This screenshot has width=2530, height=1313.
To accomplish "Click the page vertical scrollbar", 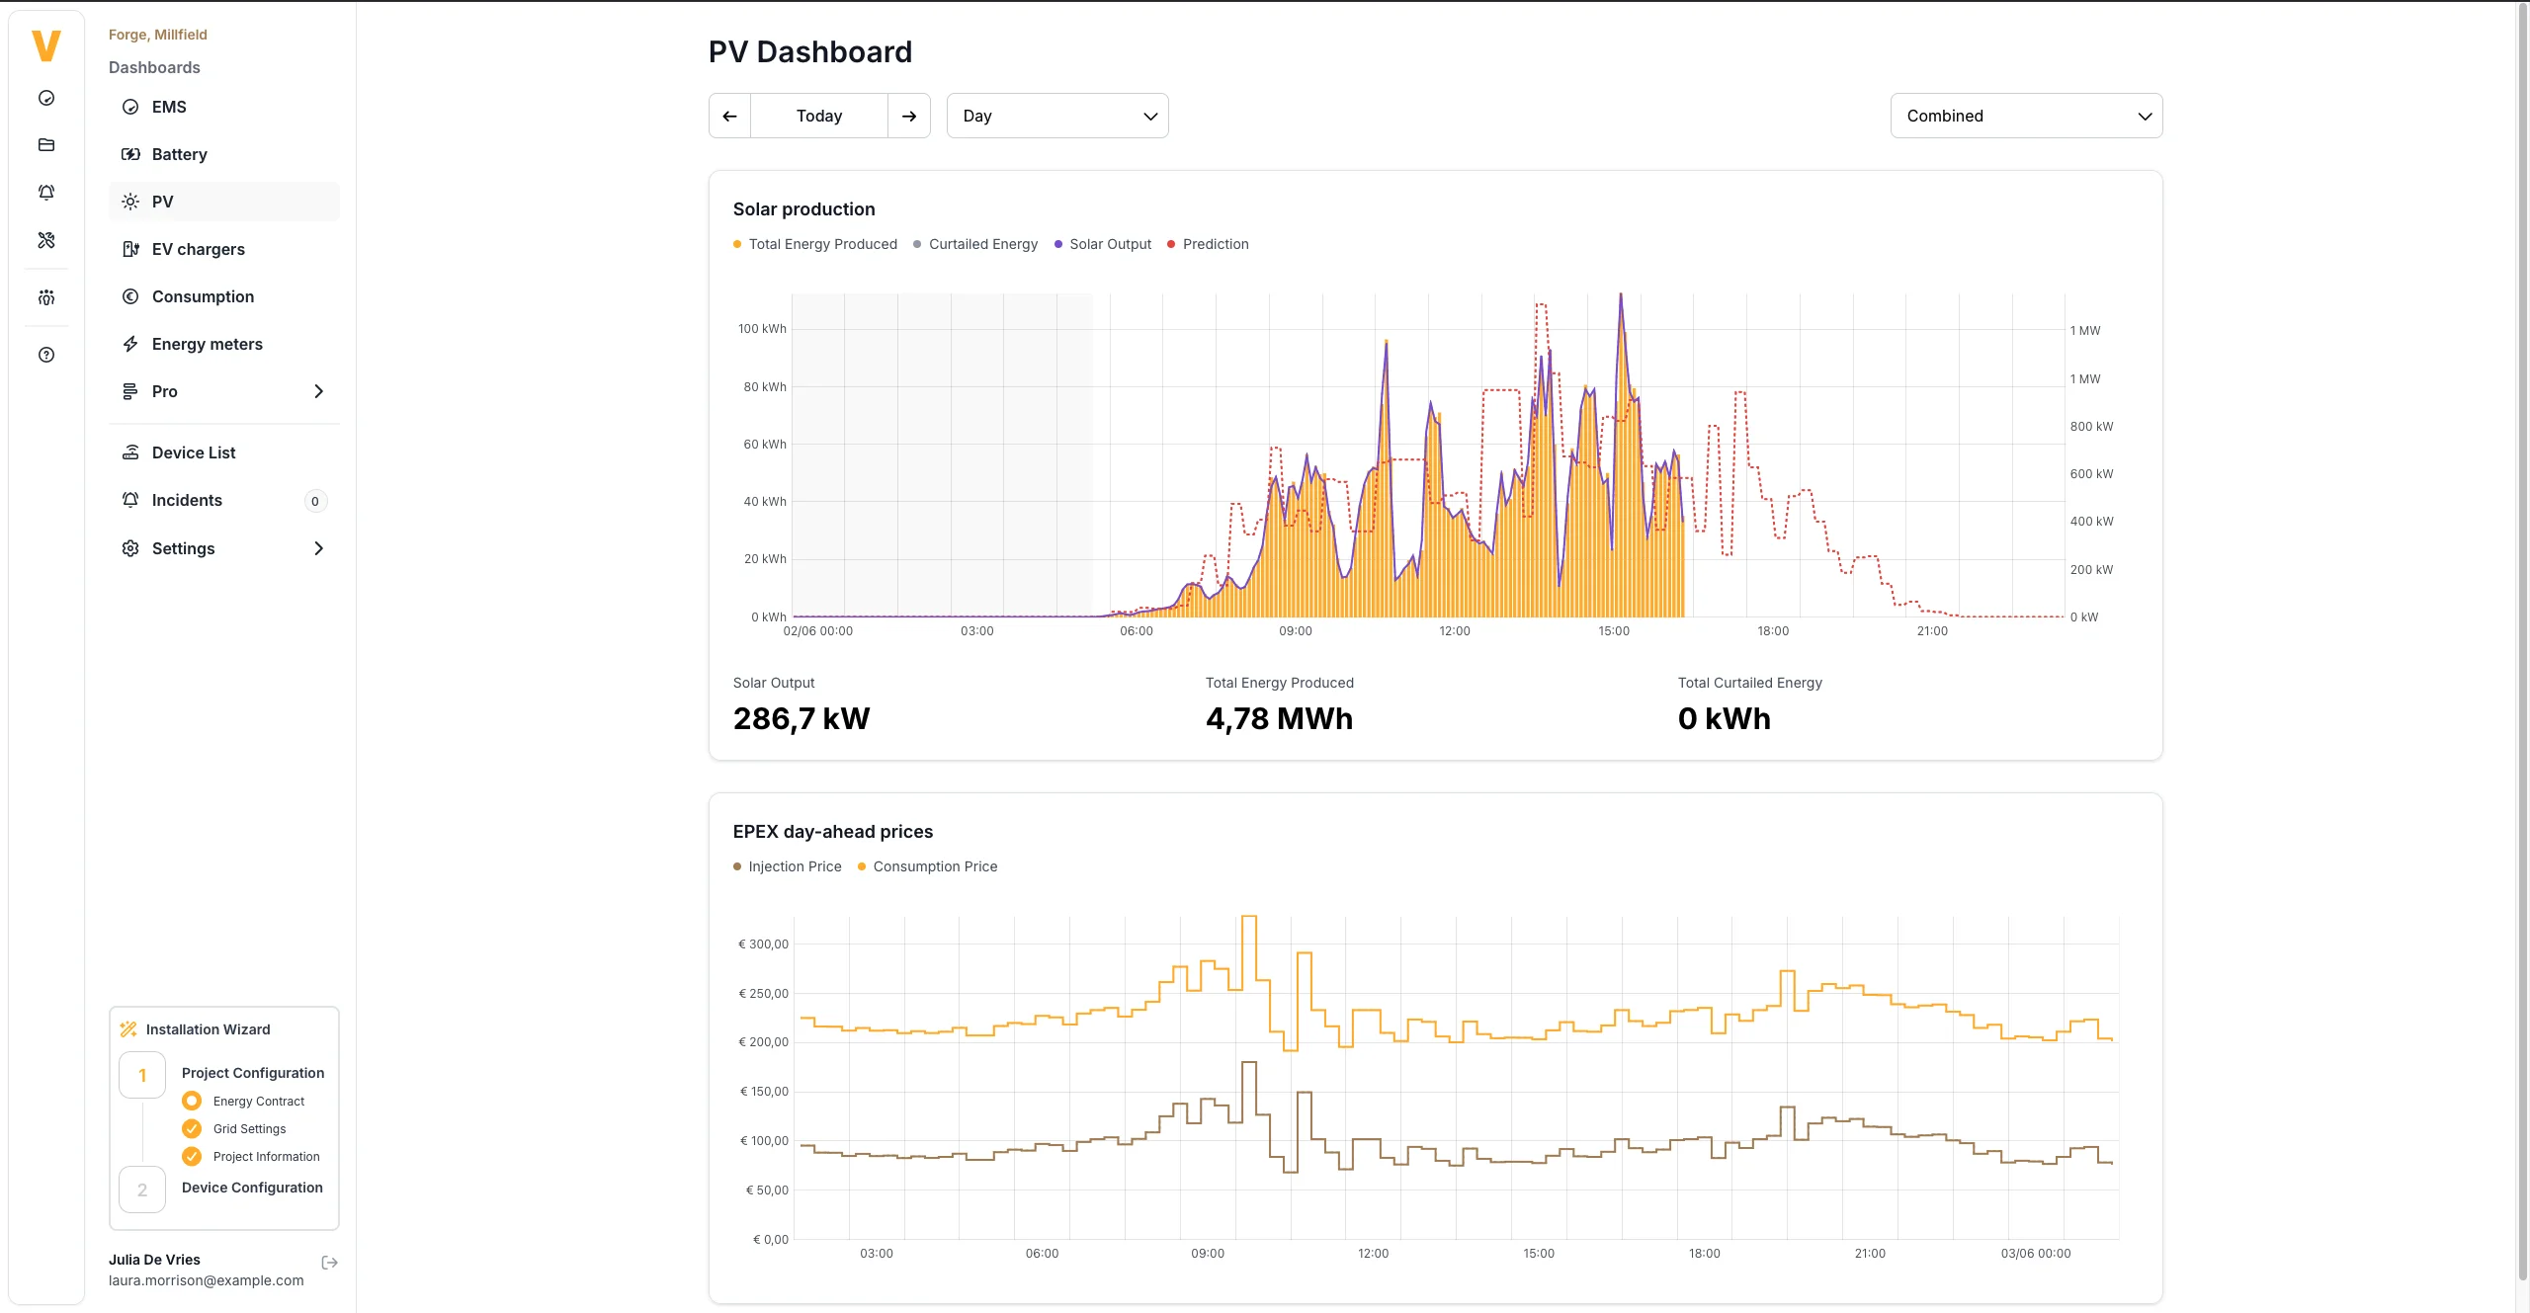I will point(2522,642).
